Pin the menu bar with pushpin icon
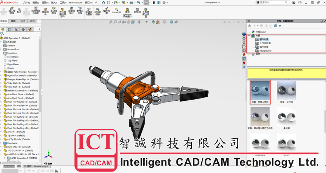The image size is (326, 173). pyautogui.click(x=95, y=2)
